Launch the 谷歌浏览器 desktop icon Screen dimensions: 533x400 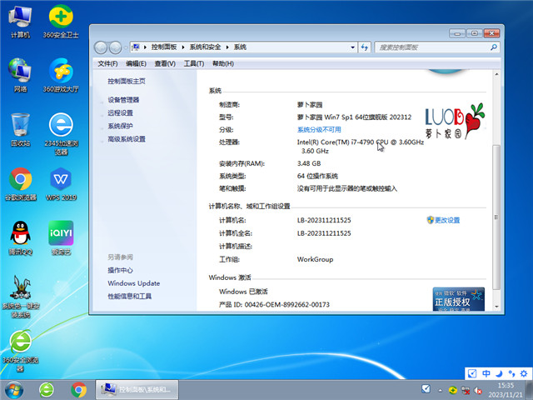pyautogui.click(x=20, y=184)
